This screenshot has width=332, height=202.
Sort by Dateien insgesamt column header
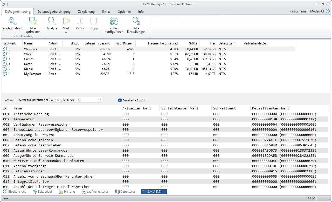coord(96,43)
